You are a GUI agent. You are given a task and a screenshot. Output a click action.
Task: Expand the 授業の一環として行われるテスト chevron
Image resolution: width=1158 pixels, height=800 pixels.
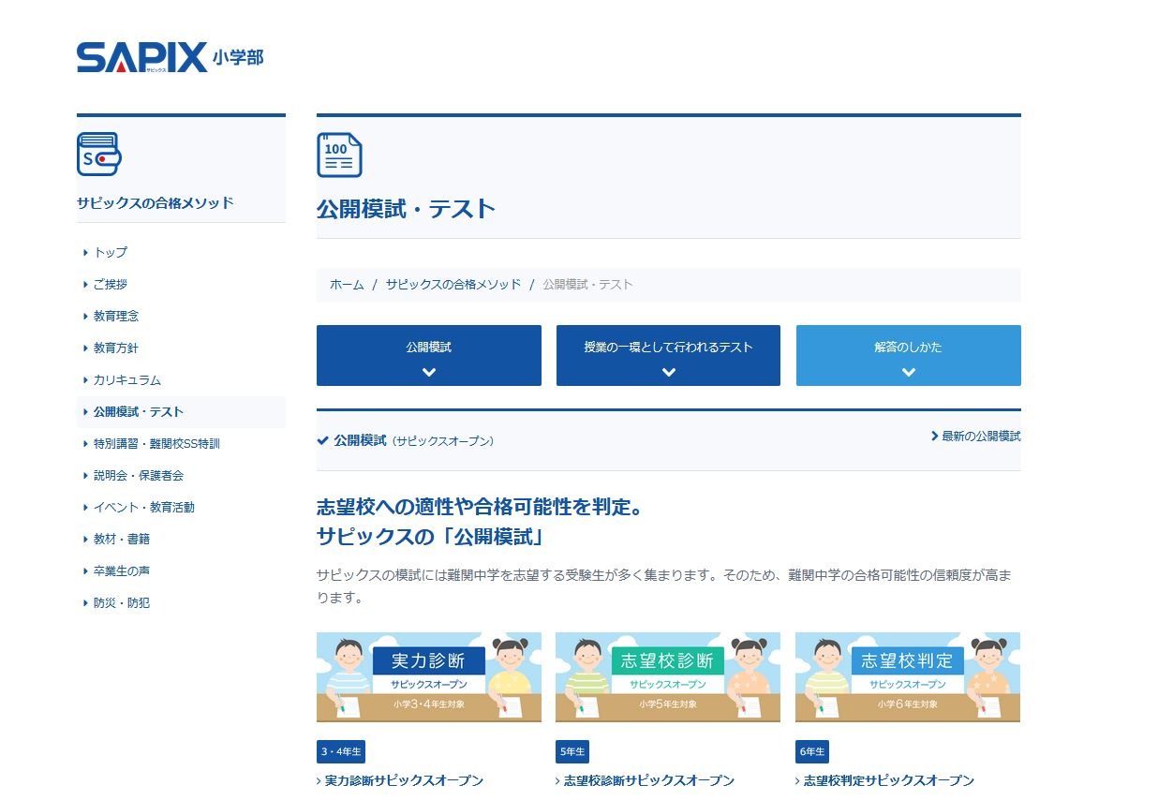(x=668, y=371)
